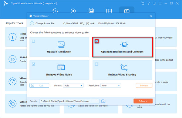The image size is (182, 118).
Task: Click the source file path text
Action: point(79,23)
